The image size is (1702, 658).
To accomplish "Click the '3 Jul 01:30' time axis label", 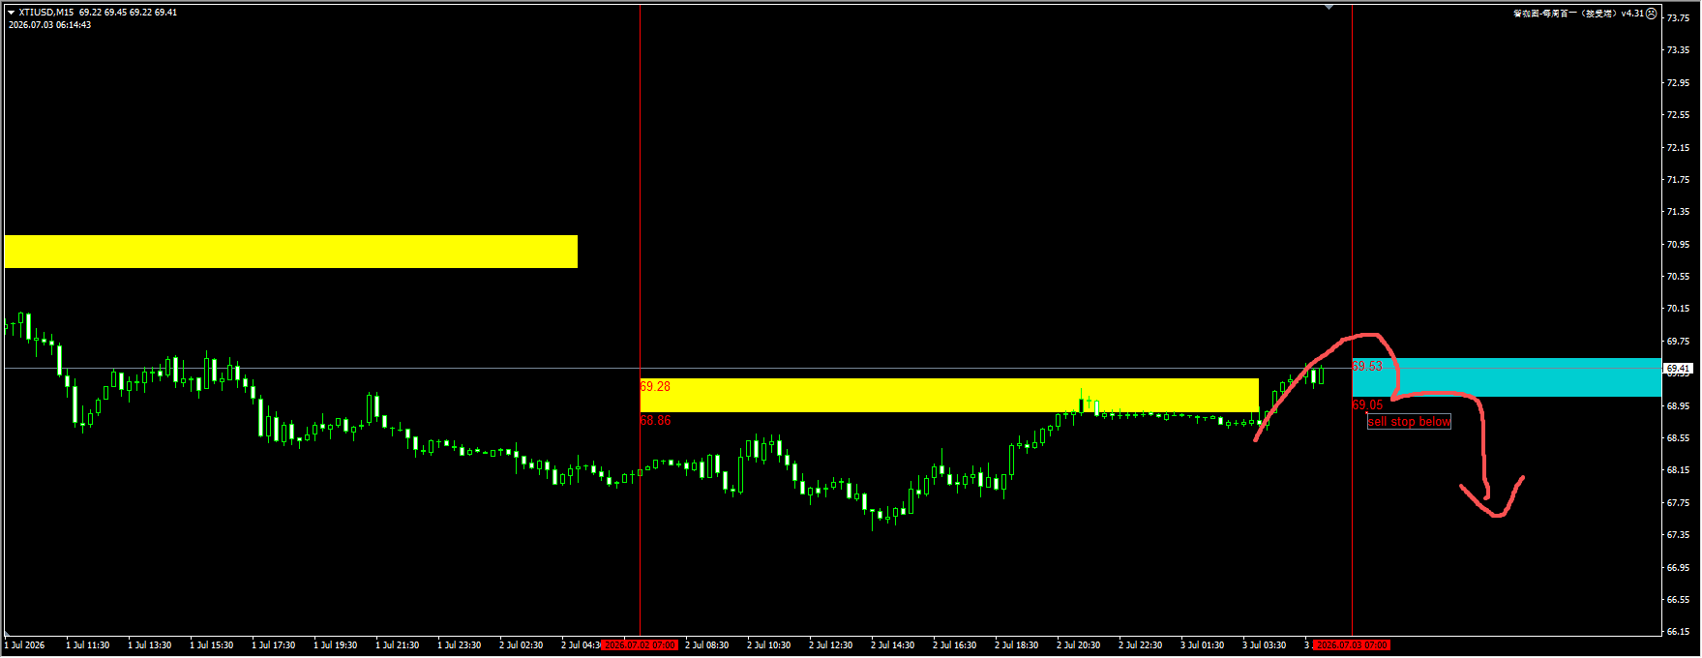I will [1203, 644].
